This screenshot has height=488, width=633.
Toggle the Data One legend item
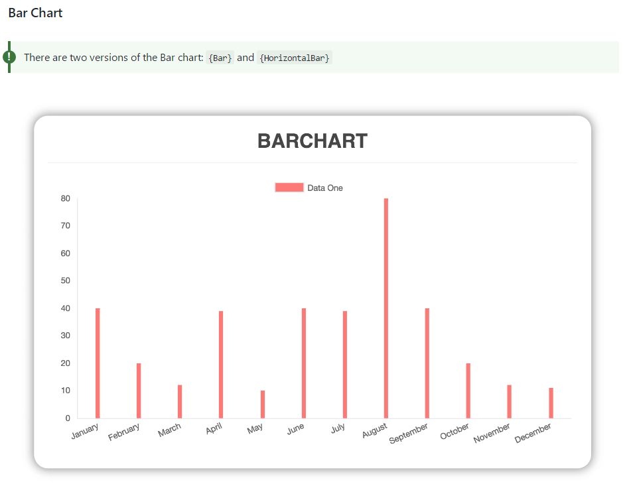(309, 188)
